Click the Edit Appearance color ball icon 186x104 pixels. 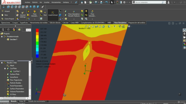120,26
